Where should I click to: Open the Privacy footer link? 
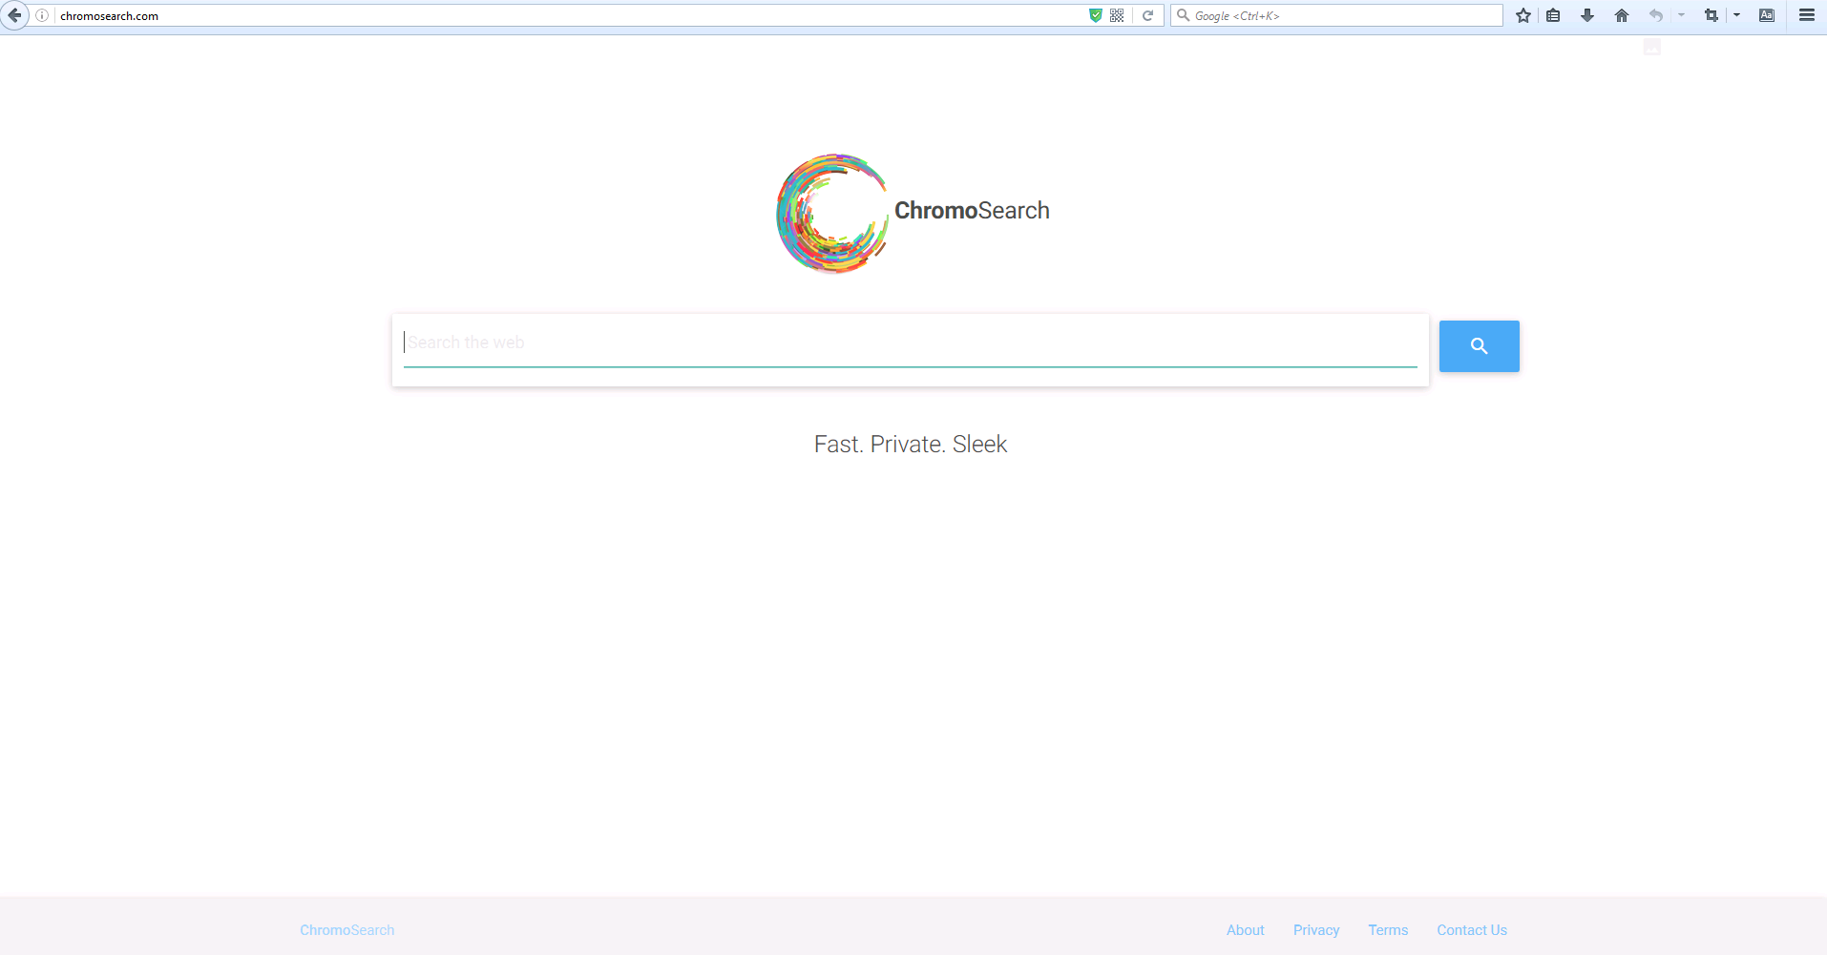tap(1316, 930)
